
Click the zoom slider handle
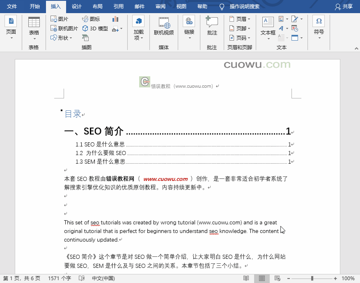[x=312, y=278]
